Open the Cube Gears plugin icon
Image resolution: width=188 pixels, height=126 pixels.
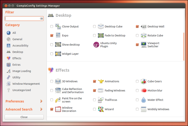pos(144,81)
